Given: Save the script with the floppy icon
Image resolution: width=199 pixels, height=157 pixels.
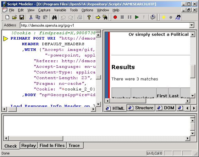Looking at the screenshot, I should tap(22, 17).
